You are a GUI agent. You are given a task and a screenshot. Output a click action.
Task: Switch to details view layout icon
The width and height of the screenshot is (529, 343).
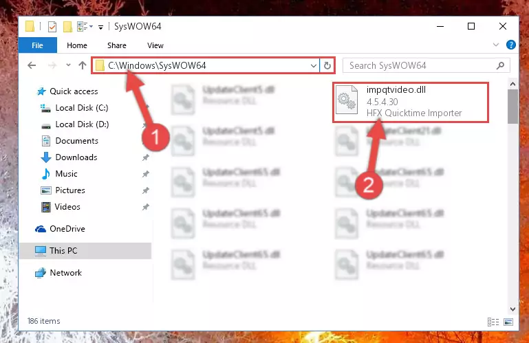pos(493,322)
